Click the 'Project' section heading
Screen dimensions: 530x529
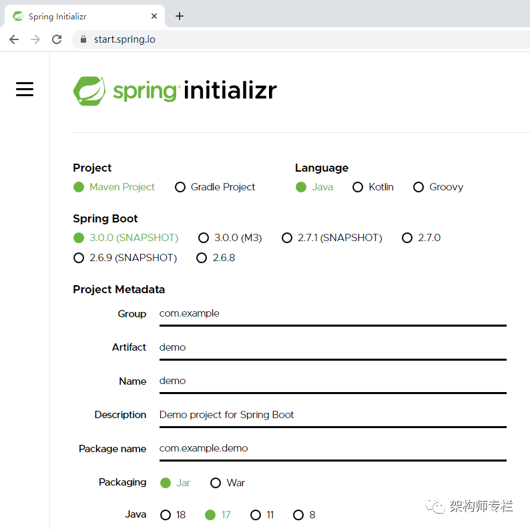pos(92,168)
